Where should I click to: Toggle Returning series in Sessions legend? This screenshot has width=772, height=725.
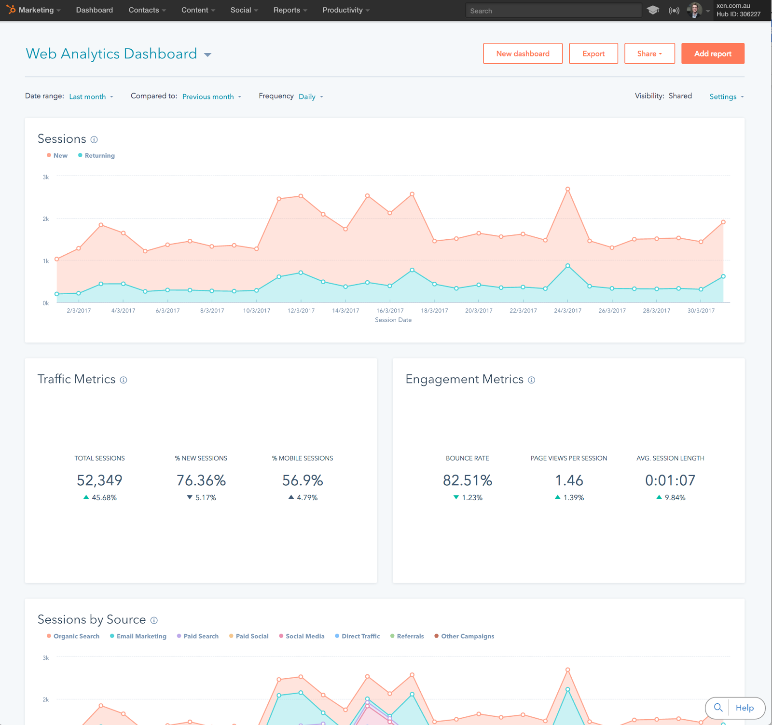pos(96,155)
